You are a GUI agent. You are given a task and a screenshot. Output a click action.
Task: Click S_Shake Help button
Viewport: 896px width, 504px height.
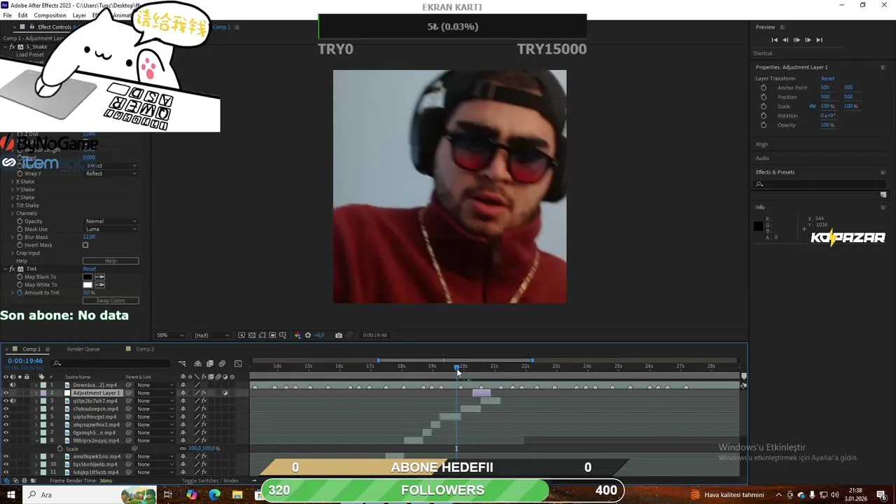point(111,261)
